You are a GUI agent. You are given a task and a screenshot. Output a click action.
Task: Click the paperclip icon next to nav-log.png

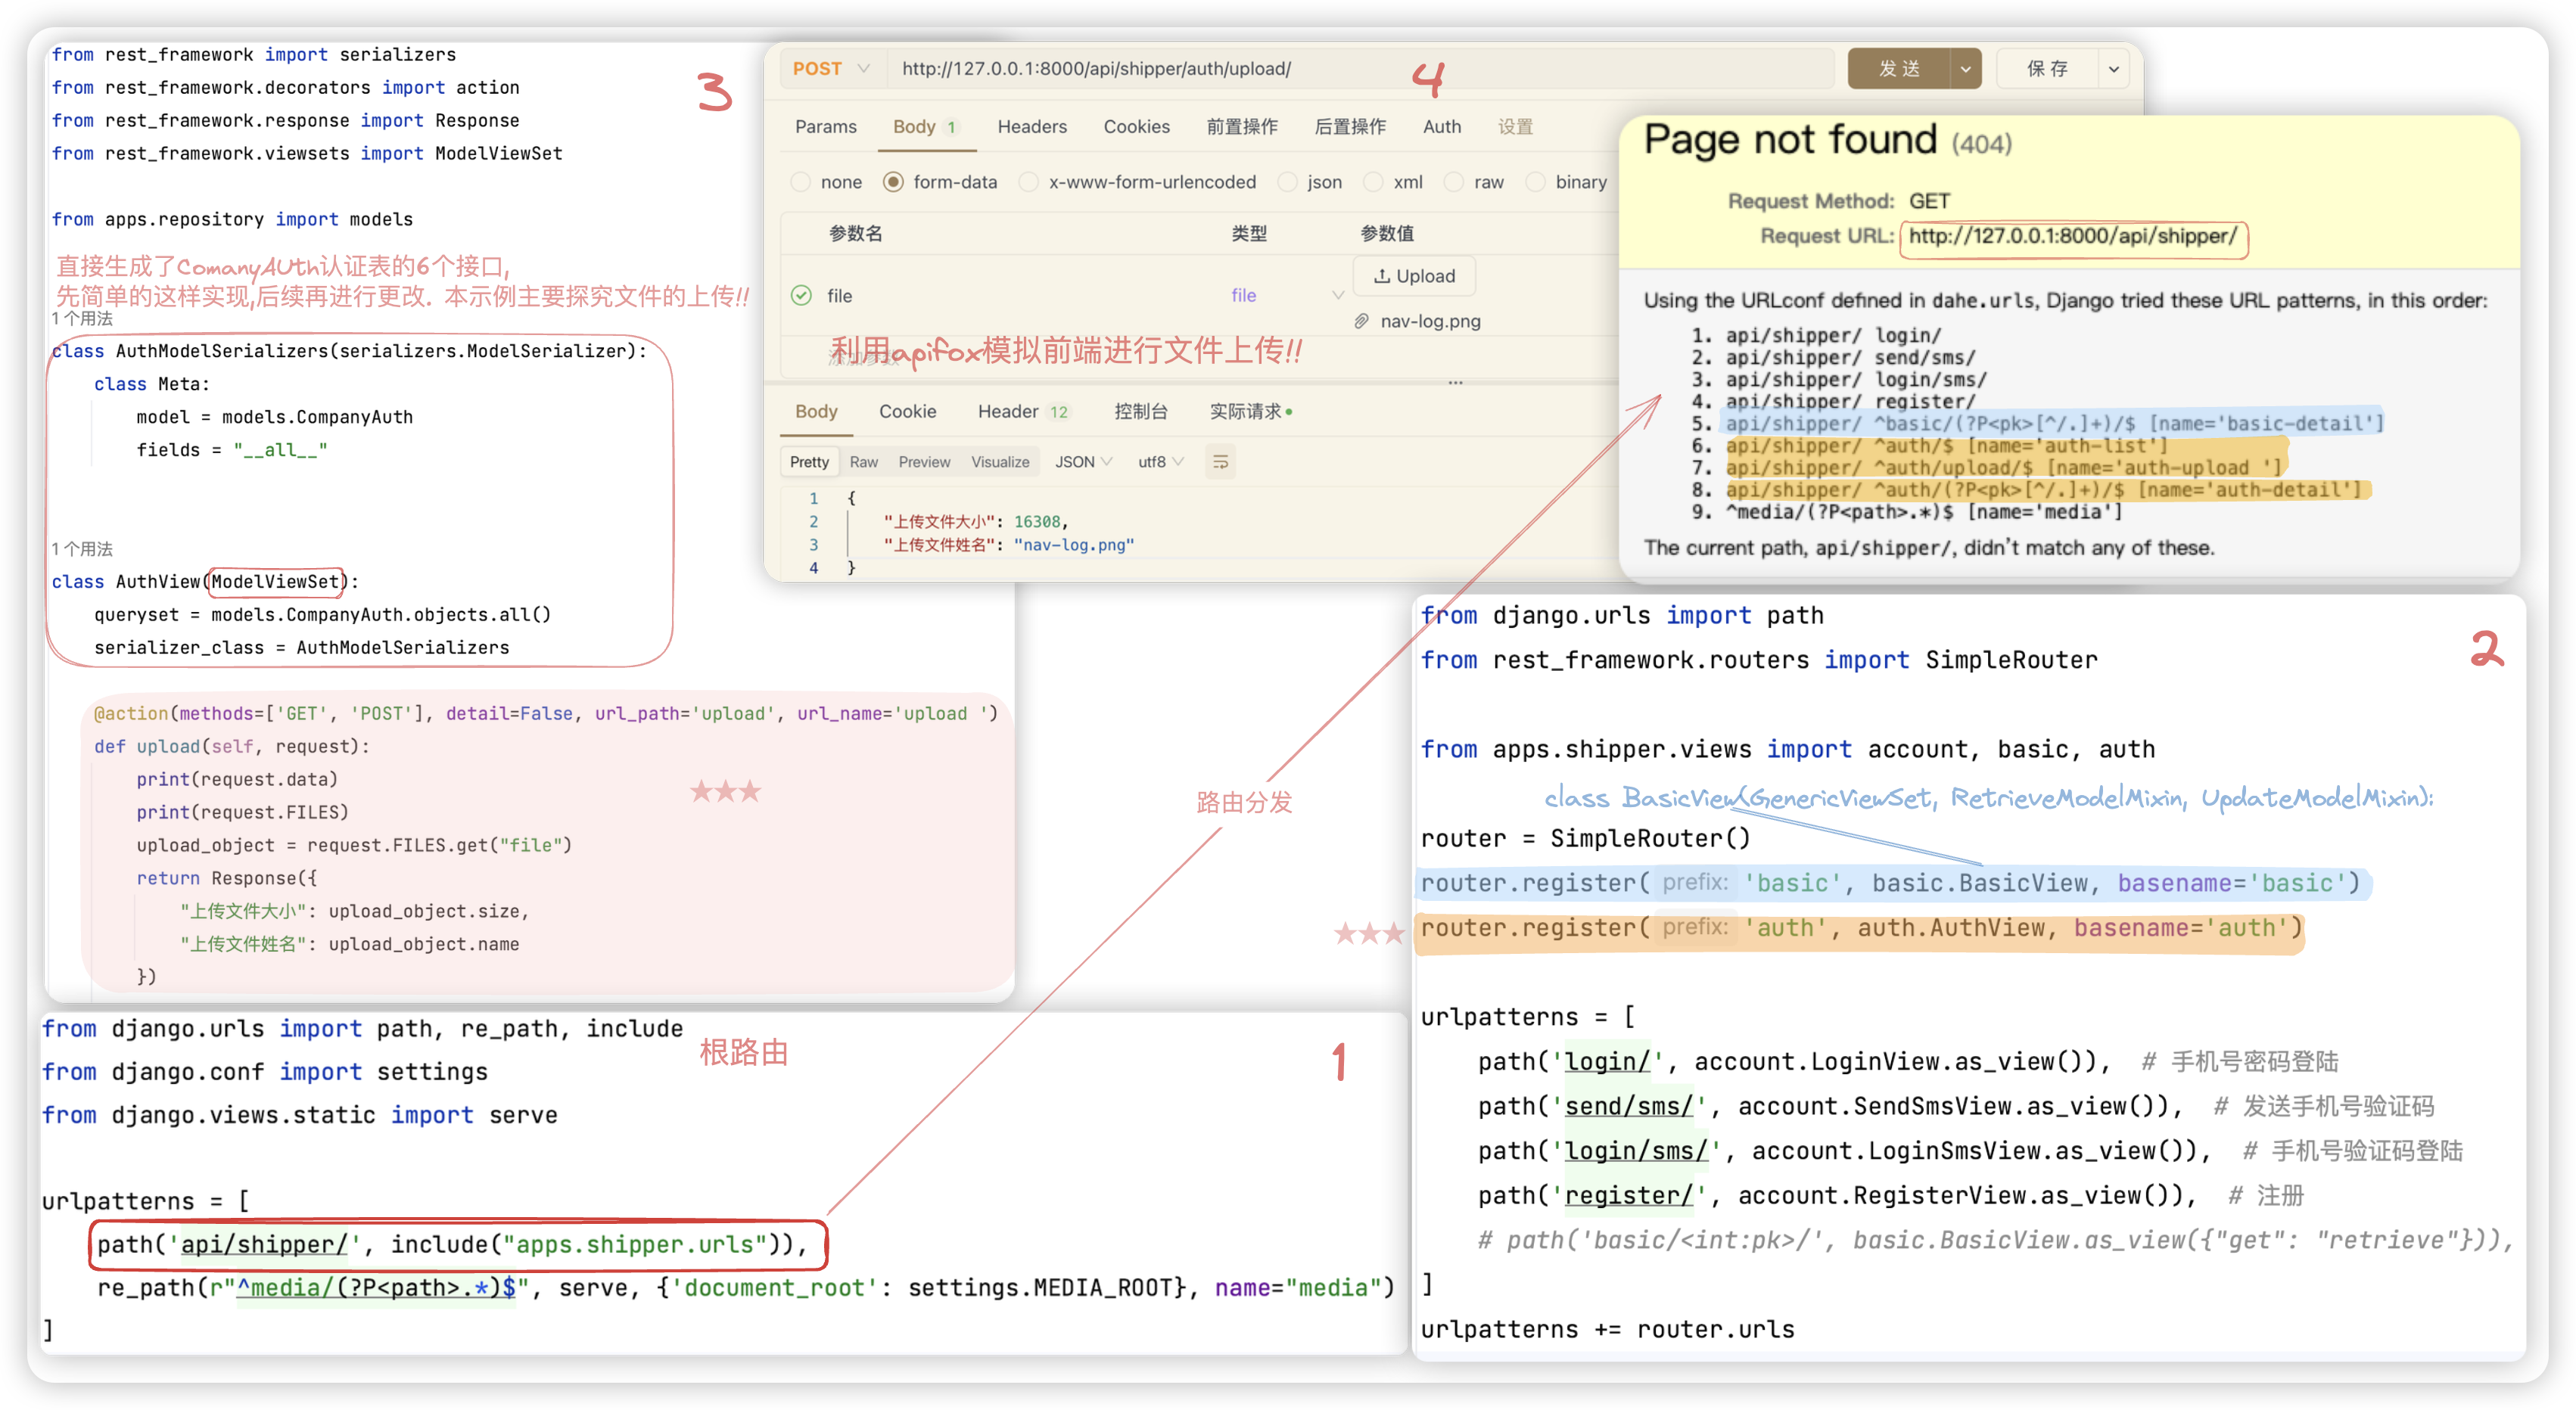tap(1361, 321)
